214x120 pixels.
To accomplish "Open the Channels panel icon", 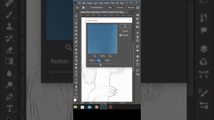I will (137, 61).
